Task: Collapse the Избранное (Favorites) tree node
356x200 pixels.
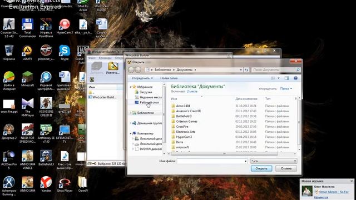Action: click(131, 87)
